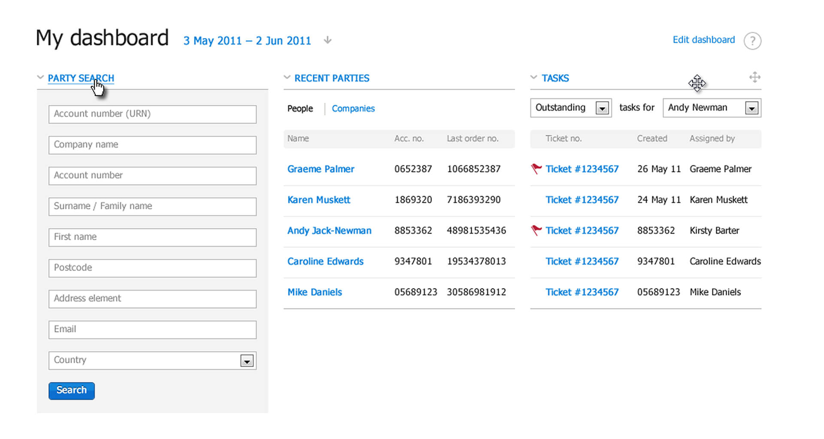Click the help question mark icon

click(x=752, y=41)
